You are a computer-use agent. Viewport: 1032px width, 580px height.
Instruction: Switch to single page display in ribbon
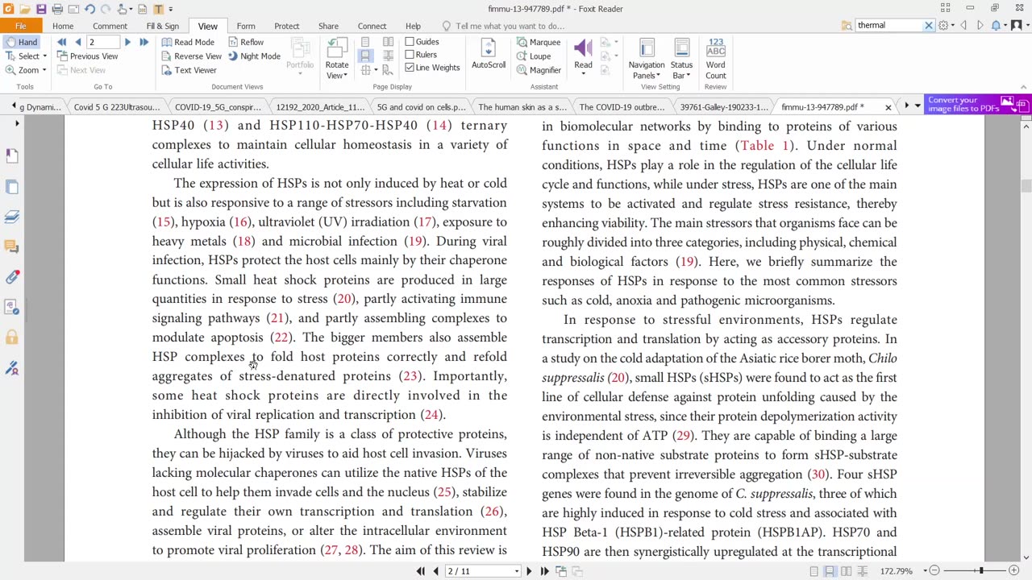[365, 42]
